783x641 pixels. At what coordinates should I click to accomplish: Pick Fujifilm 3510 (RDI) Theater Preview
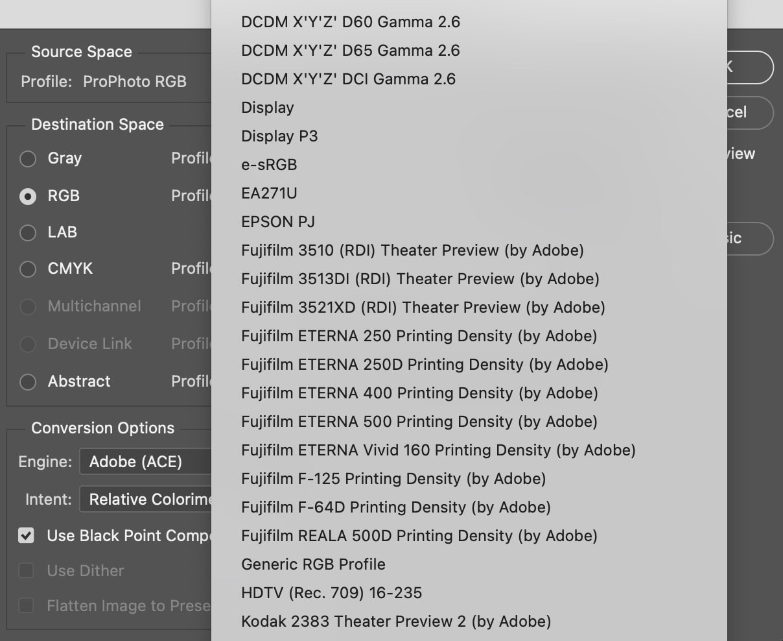tap(412, 250)
